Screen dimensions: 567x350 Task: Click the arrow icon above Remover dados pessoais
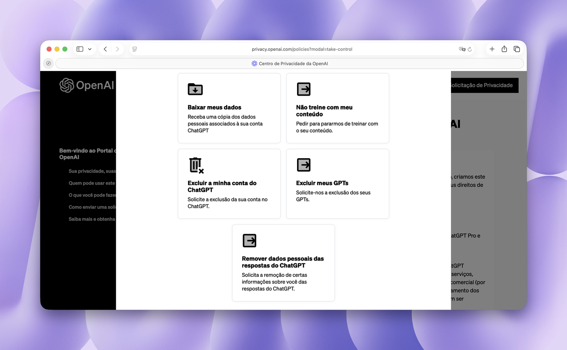249,240
